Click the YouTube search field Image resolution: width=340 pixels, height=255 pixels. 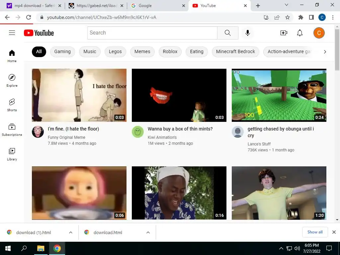[x=152, y=33]
